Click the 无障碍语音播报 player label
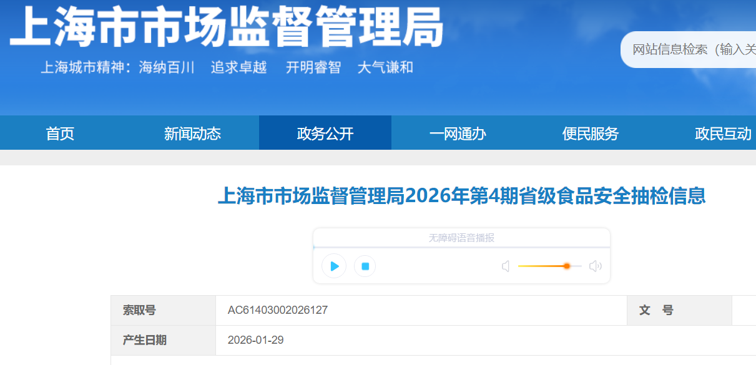This screenshot has height=365, width=756. pos(461,238)
